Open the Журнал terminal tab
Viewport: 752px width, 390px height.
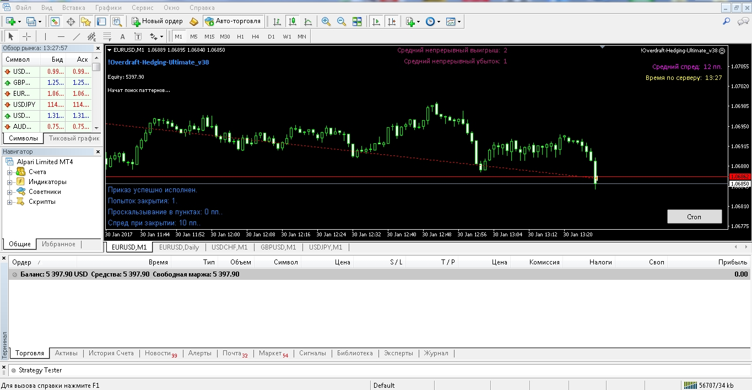tap(436, 353)
